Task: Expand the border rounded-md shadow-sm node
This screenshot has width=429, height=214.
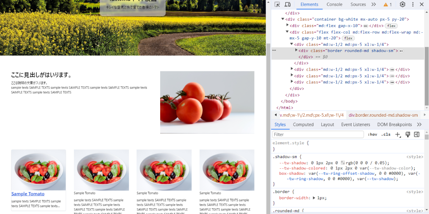Action: pos(296,50)
